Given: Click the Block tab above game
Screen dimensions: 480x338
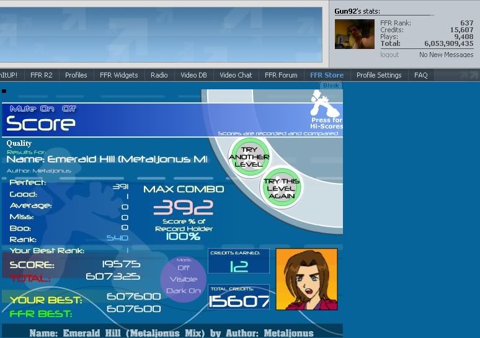Looking at the screenshot, I should coord(331,86).
